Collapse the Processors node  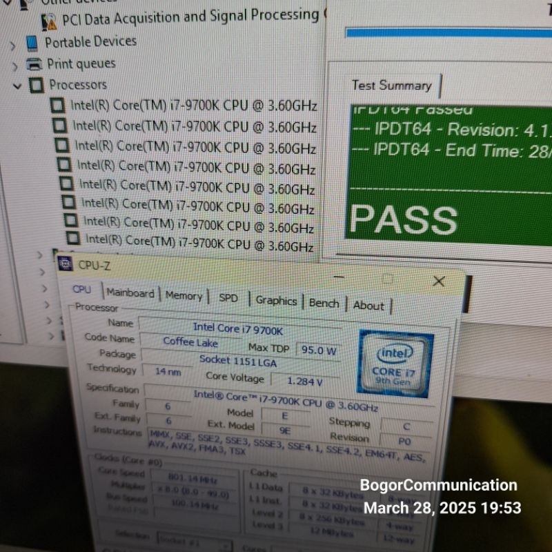(17, 86)
